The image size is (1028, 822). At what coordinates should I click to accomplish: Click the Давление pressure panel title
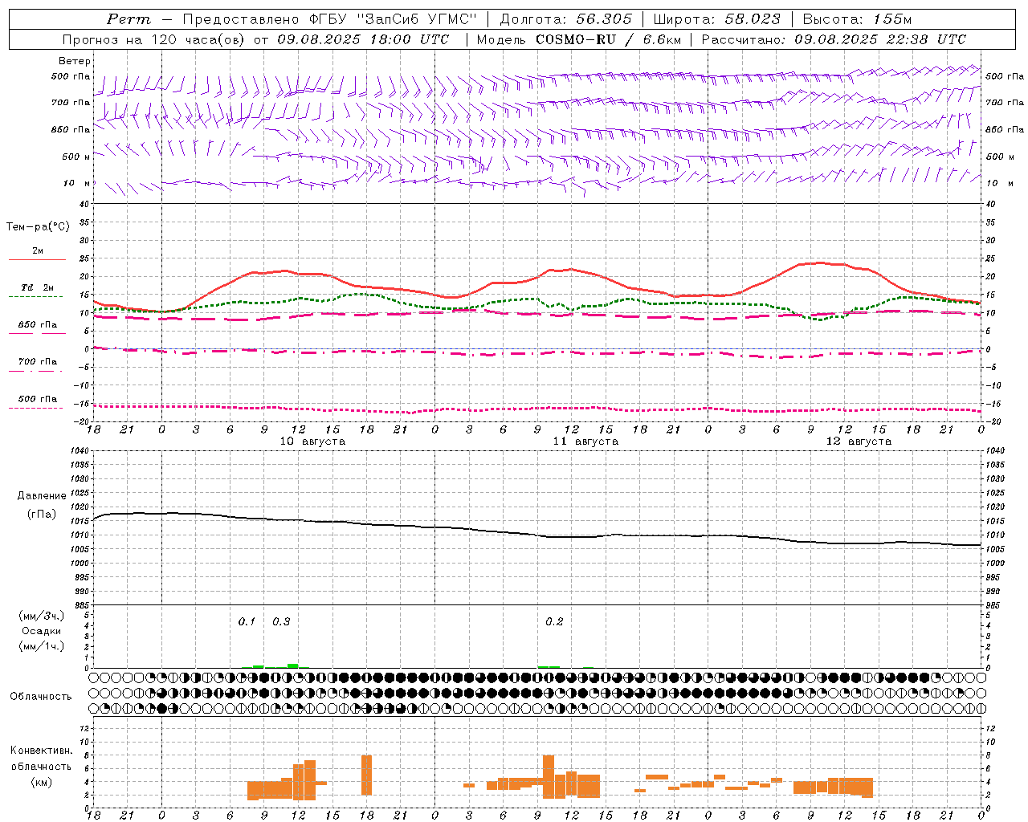point(42,496)
